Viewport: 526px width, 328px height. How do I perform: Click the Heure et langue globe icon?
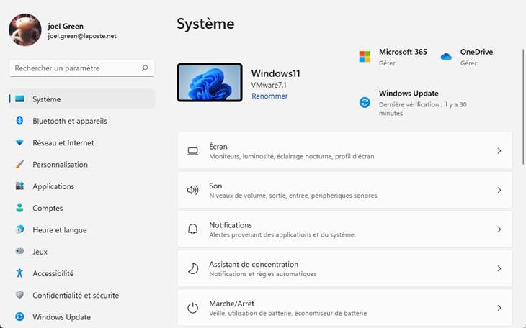click(19, 229)
